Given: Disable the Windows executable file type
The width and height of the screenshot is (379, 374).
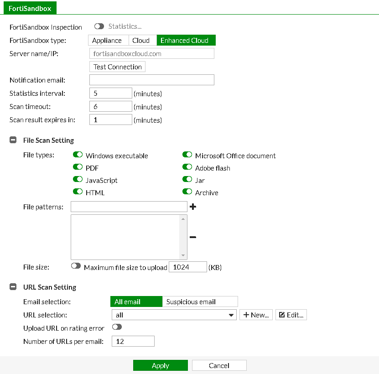Looking at the screenshot, I should tap(78, 155).
